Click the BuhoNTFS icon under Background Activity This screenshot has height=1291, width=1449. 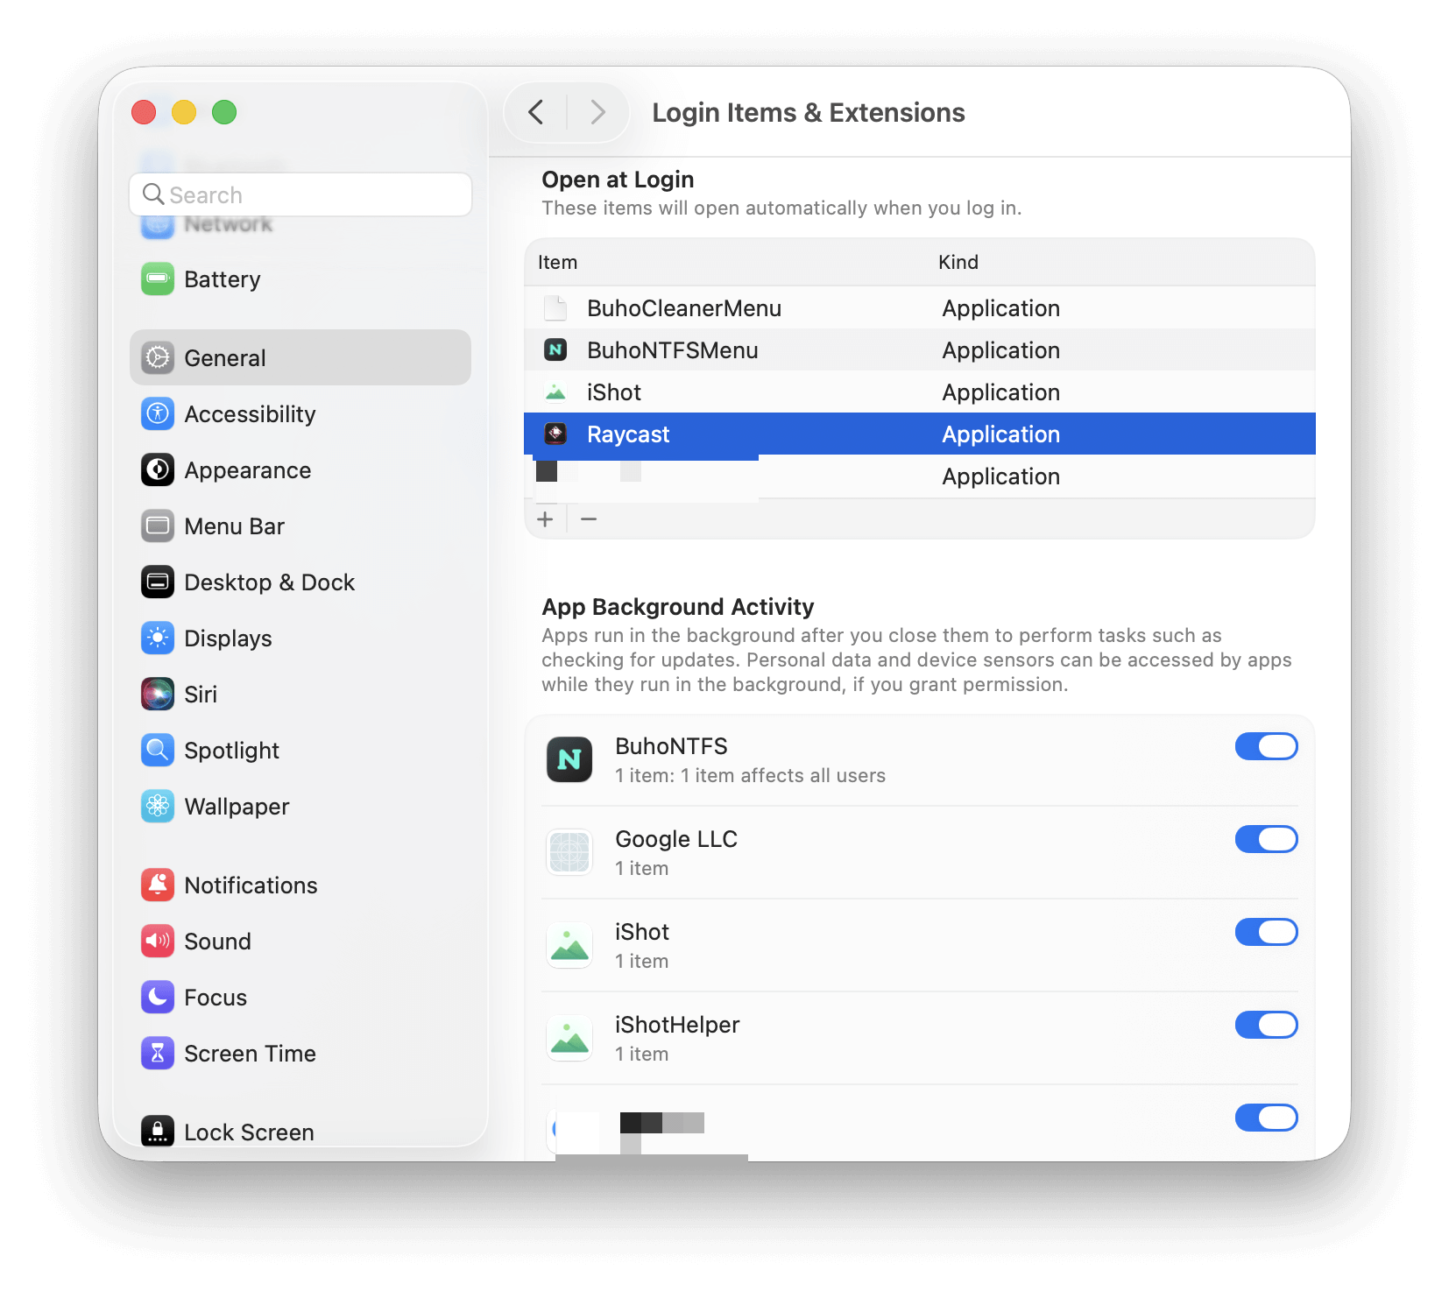(569, 759)
